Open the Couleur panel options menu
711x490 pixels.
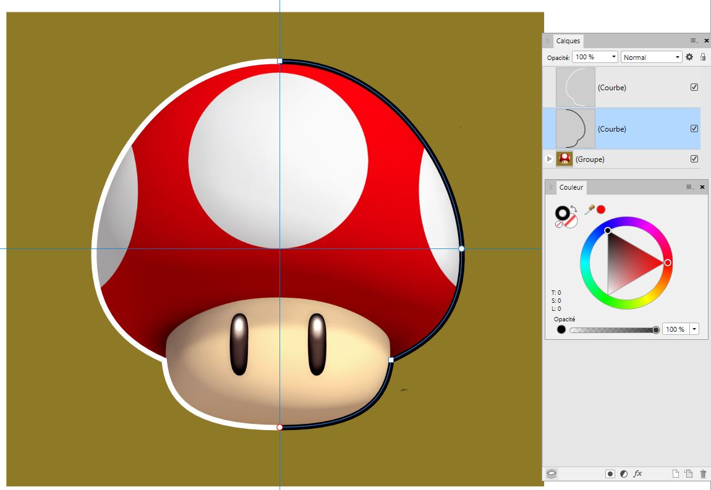(x=690, y=187)
